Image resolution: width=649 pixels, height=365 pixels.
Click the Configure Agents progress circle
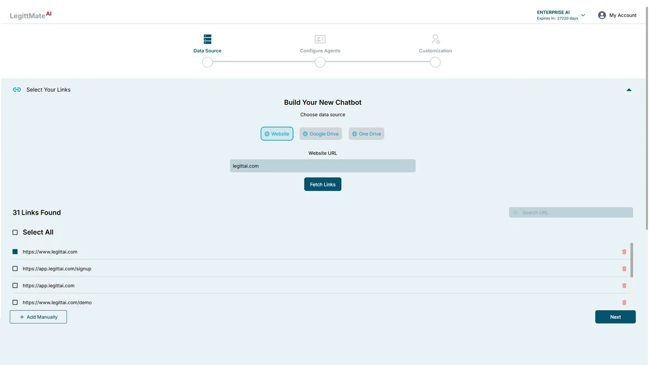(x=320, y=62)
